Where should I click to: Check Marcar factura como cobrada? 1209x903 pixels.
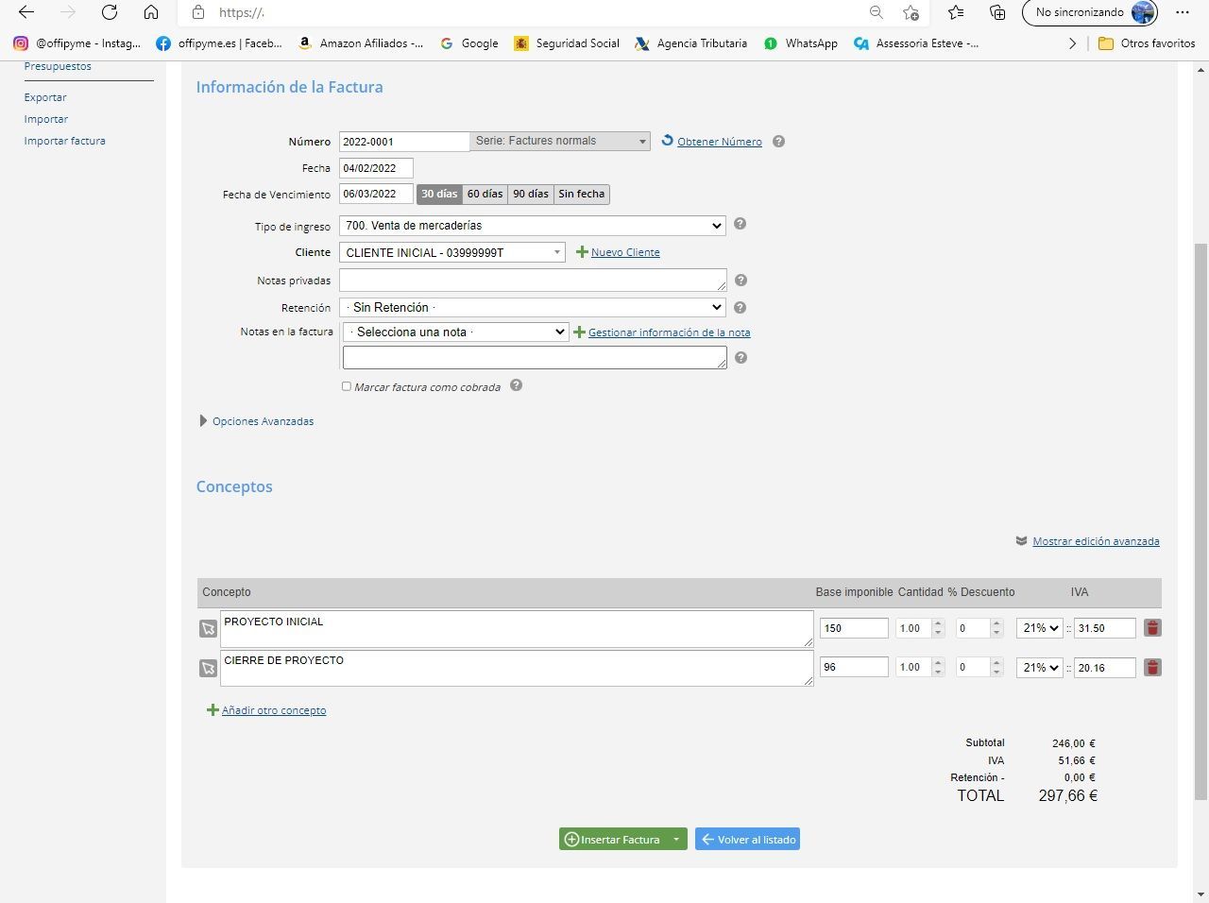347,386
